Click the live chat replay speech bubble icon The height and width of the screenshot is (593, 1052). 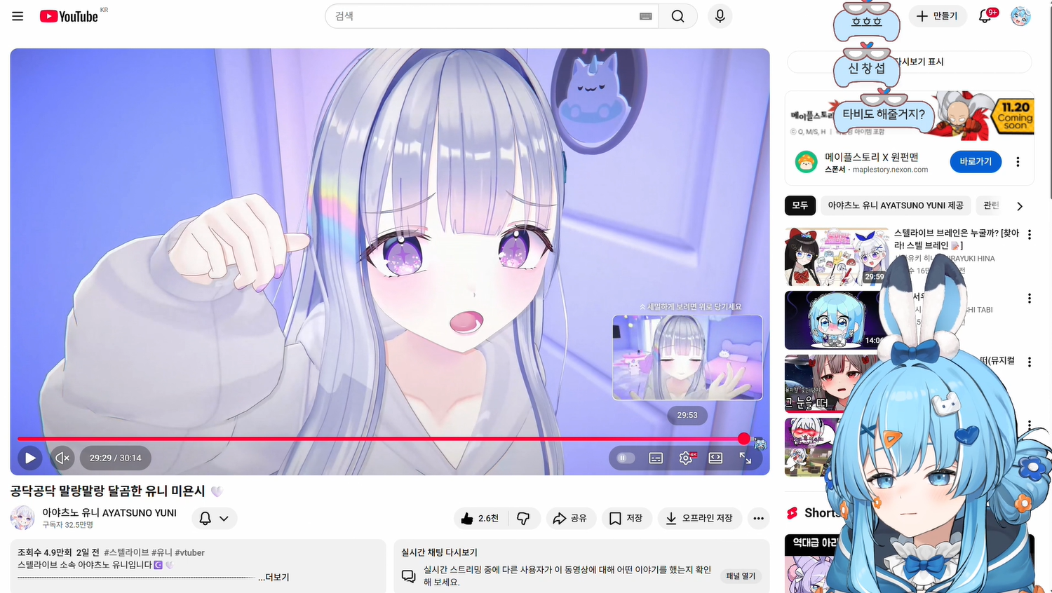tap(408, 575)
